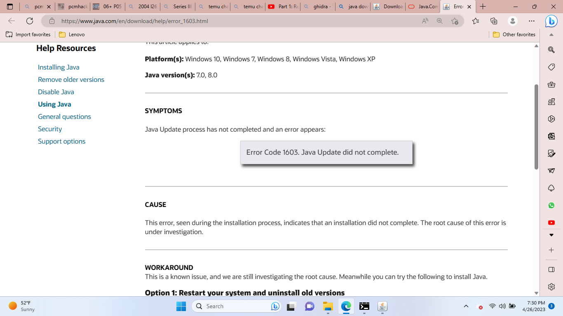The image size is (563, 316).
Task: Open the Settings and more ellipsis menu
Action: [532, 21]
